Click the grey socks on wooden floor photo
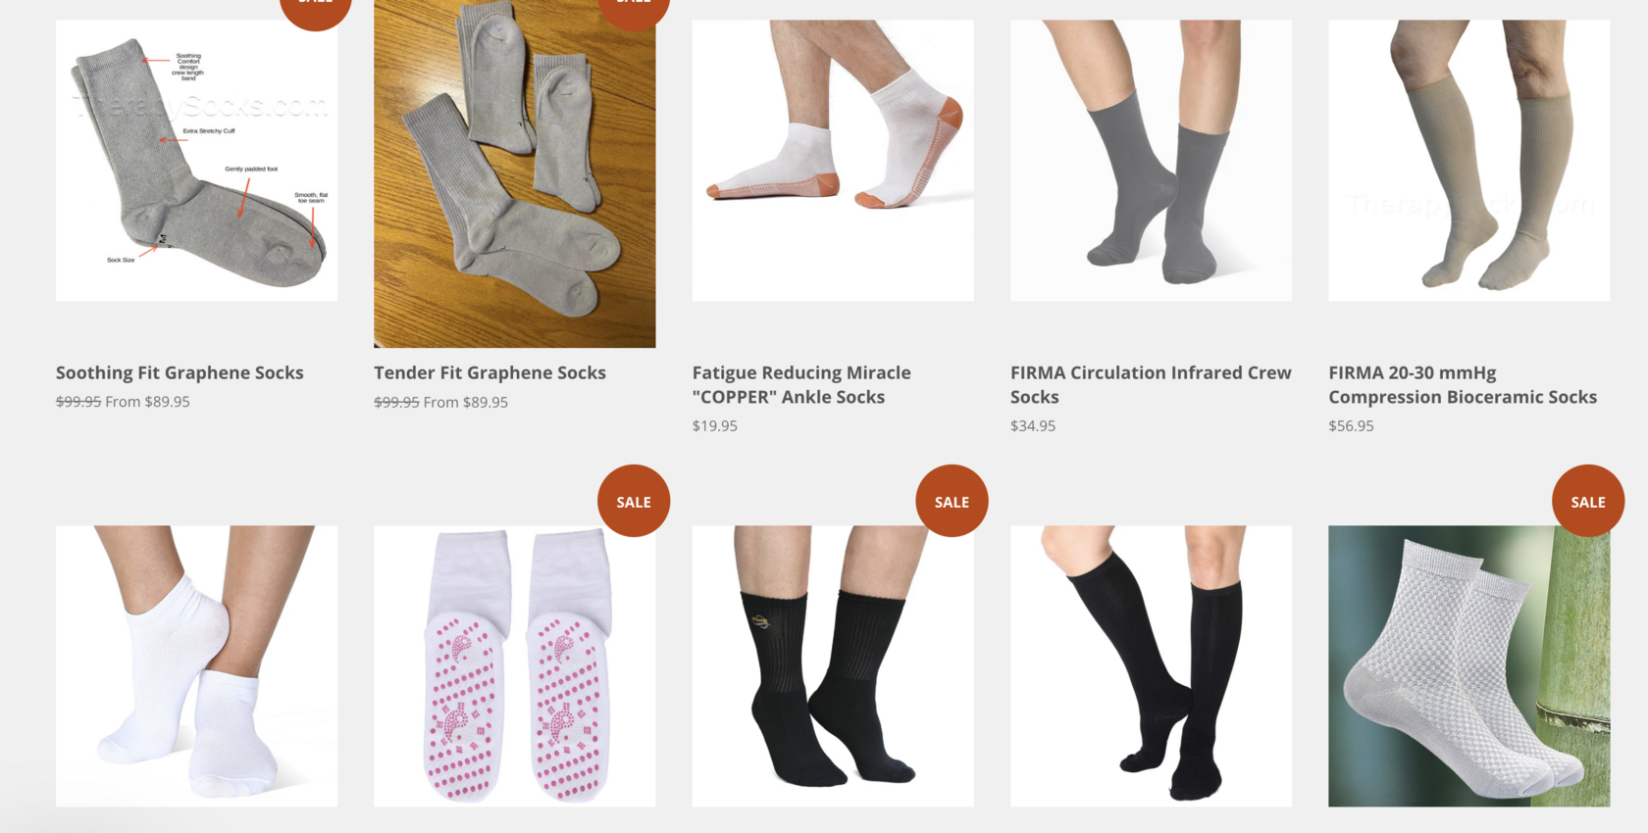Image resolution: width=1648 pixels, height=833 pixels. coord(515,173)
